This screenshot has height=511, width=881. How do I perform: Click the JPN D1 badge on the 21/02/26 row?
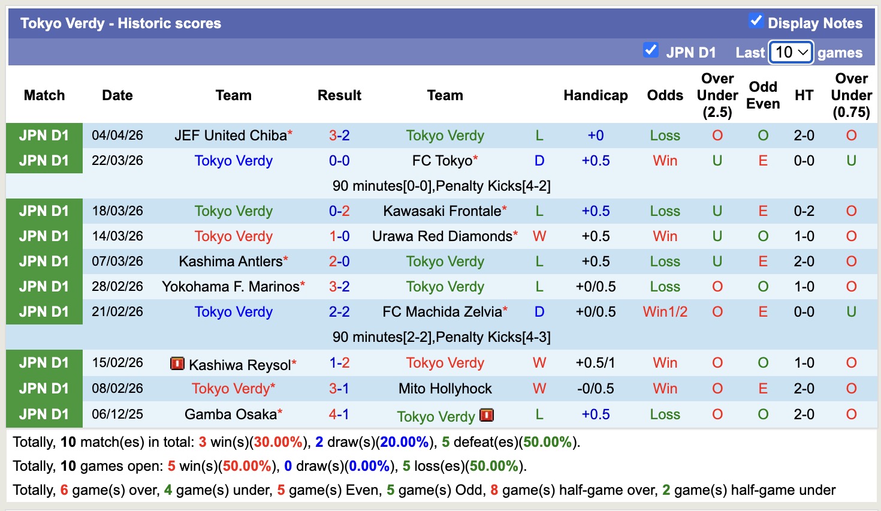coord(44,311)
